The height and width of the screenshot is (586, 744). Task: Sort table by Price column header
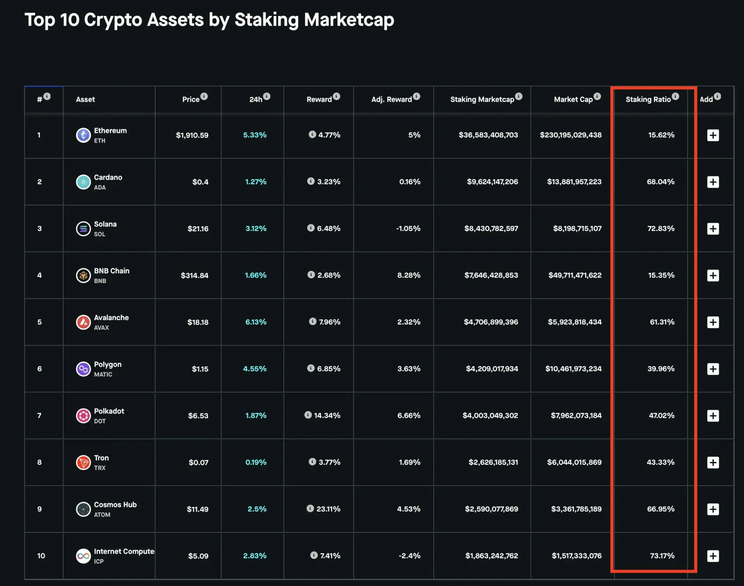pyautogui.click(x=191, y=100)
